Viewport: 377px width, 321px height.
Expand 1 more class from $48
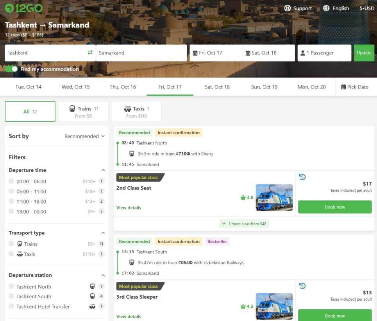coord(244,224)
